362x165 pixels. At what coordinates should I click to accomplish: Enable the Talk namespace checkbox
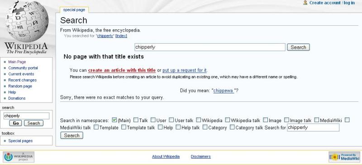136,120
